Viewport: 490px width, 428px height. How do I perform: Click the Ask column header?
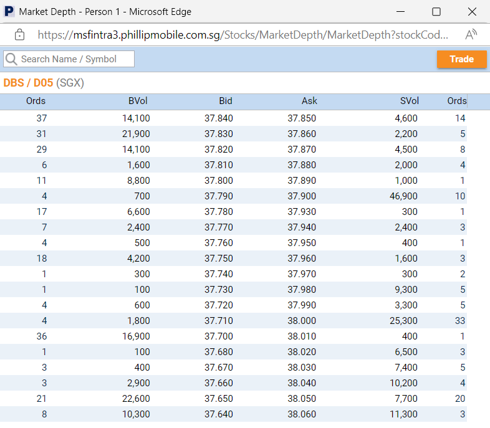309,101
